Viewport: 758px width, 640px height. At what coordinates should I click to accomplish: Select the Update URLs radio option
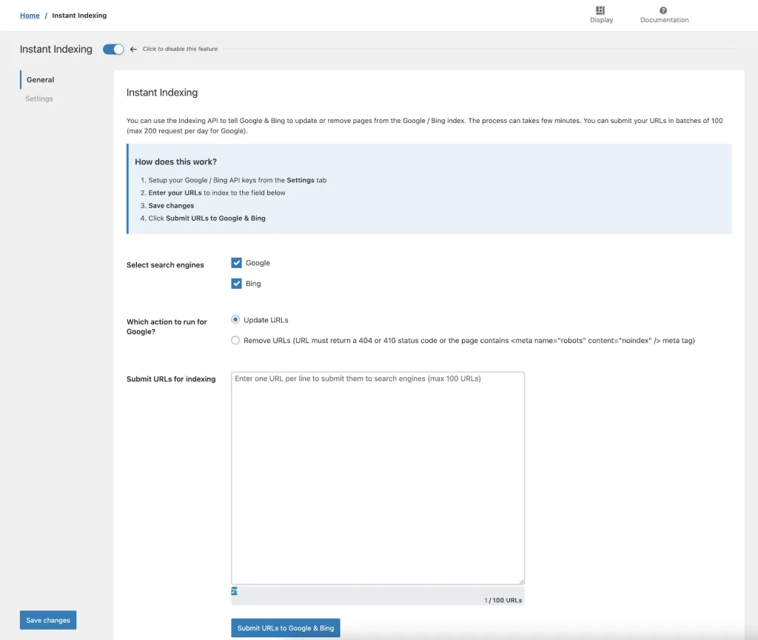(x=235, y=320)
